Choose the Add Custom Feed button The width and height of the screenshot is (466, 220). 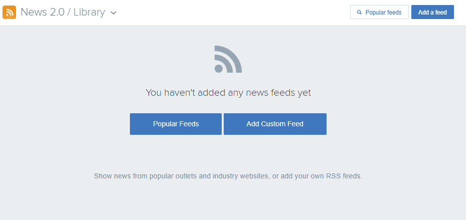[275, 124]
